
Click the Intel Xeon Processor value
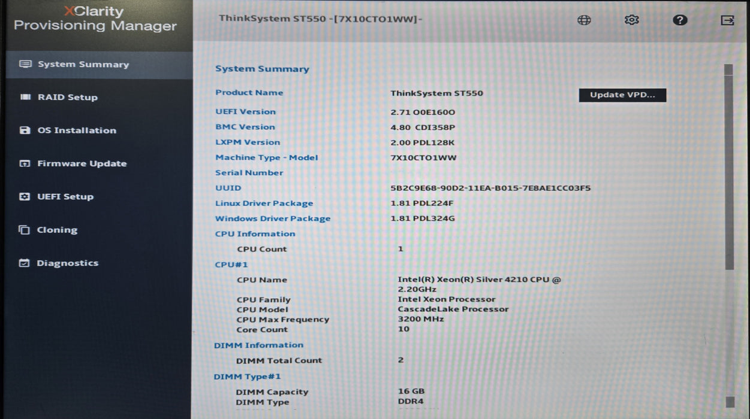[447, 299]
